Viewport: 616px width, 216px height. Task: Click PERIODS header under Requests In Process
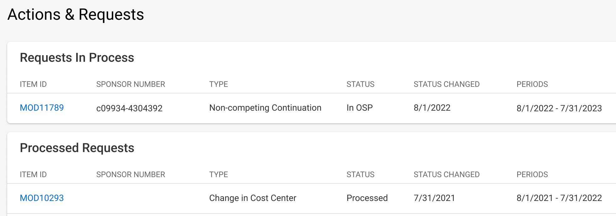coord(532,84)
